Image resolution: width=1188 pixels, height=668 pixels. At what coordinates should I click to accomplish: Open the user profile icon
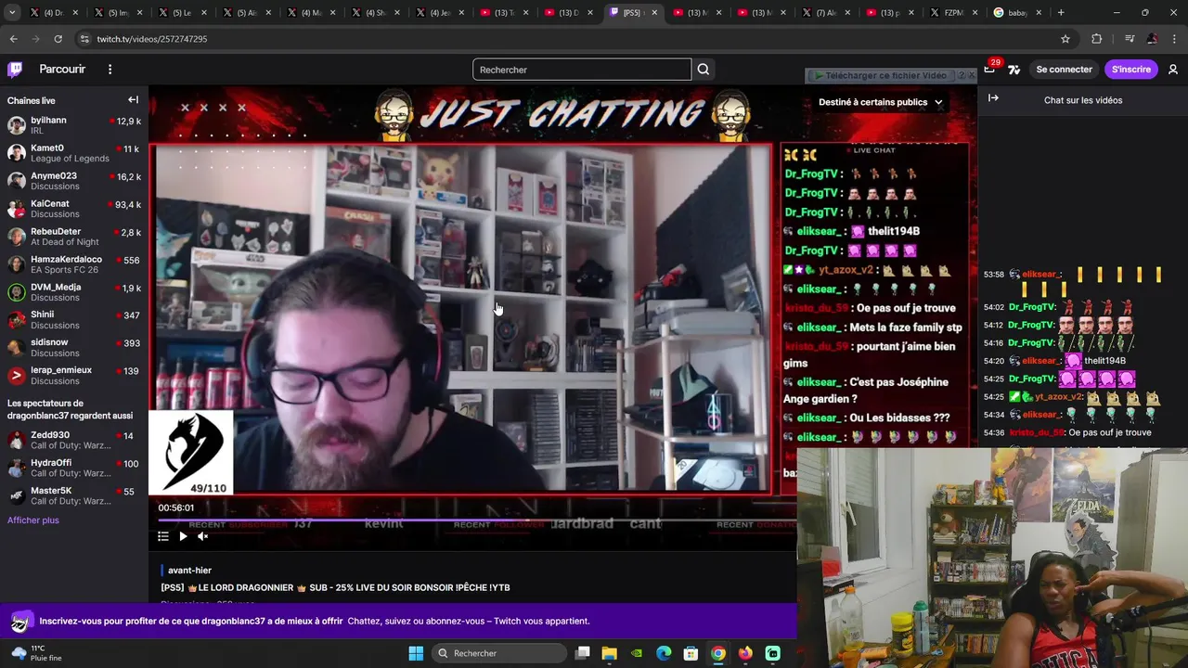[1173, 70]
